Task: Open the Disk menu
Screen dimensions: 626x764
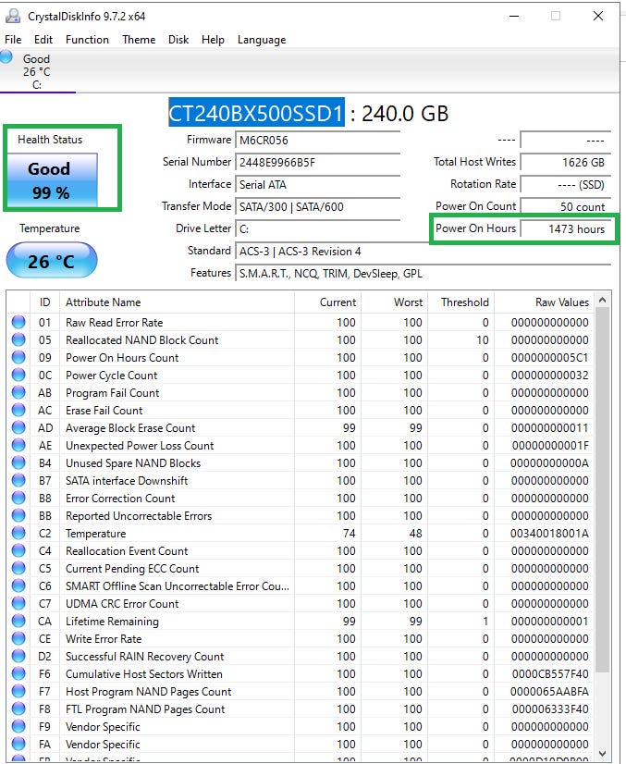Action: (x=178, y=40)
